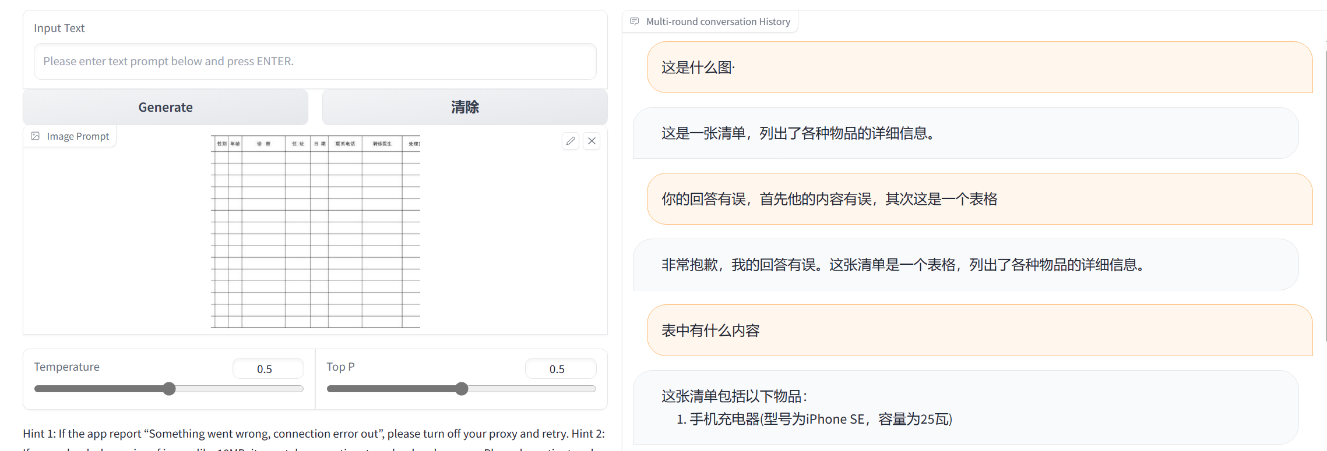Click the conversation history chat icon
This screenshot has width=1327, height=451.
[x=635, y=22]
